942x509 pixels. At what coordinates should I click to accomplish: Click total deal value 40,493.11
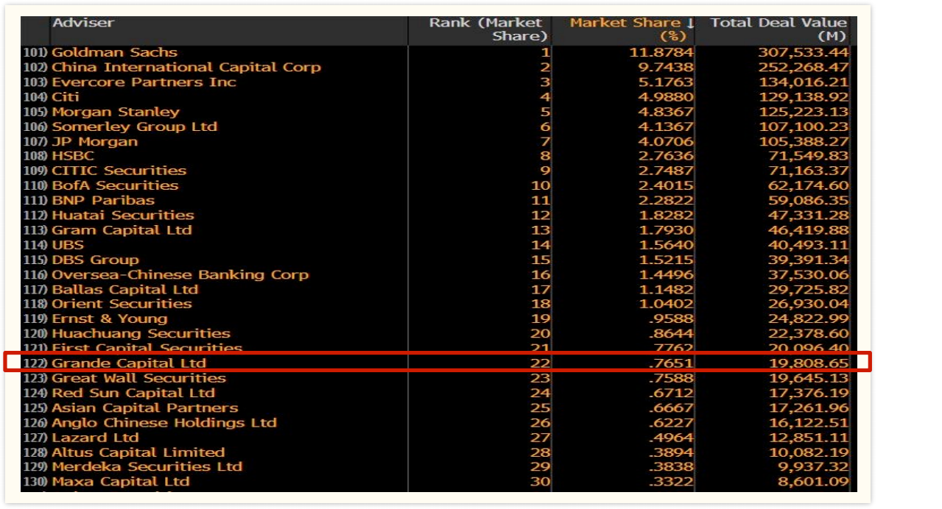tap(808, 245)
